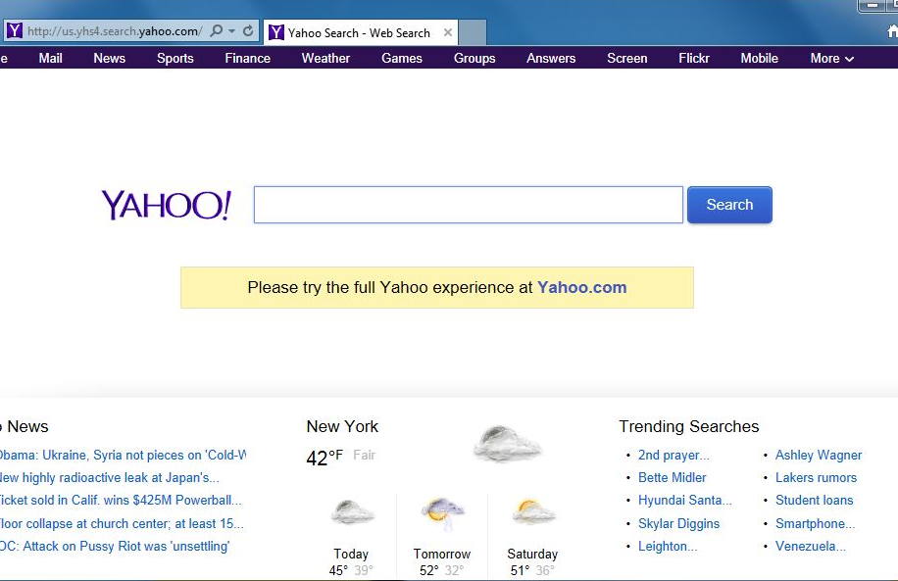Follow the Yahoo.com link in yellow banner

582,287
